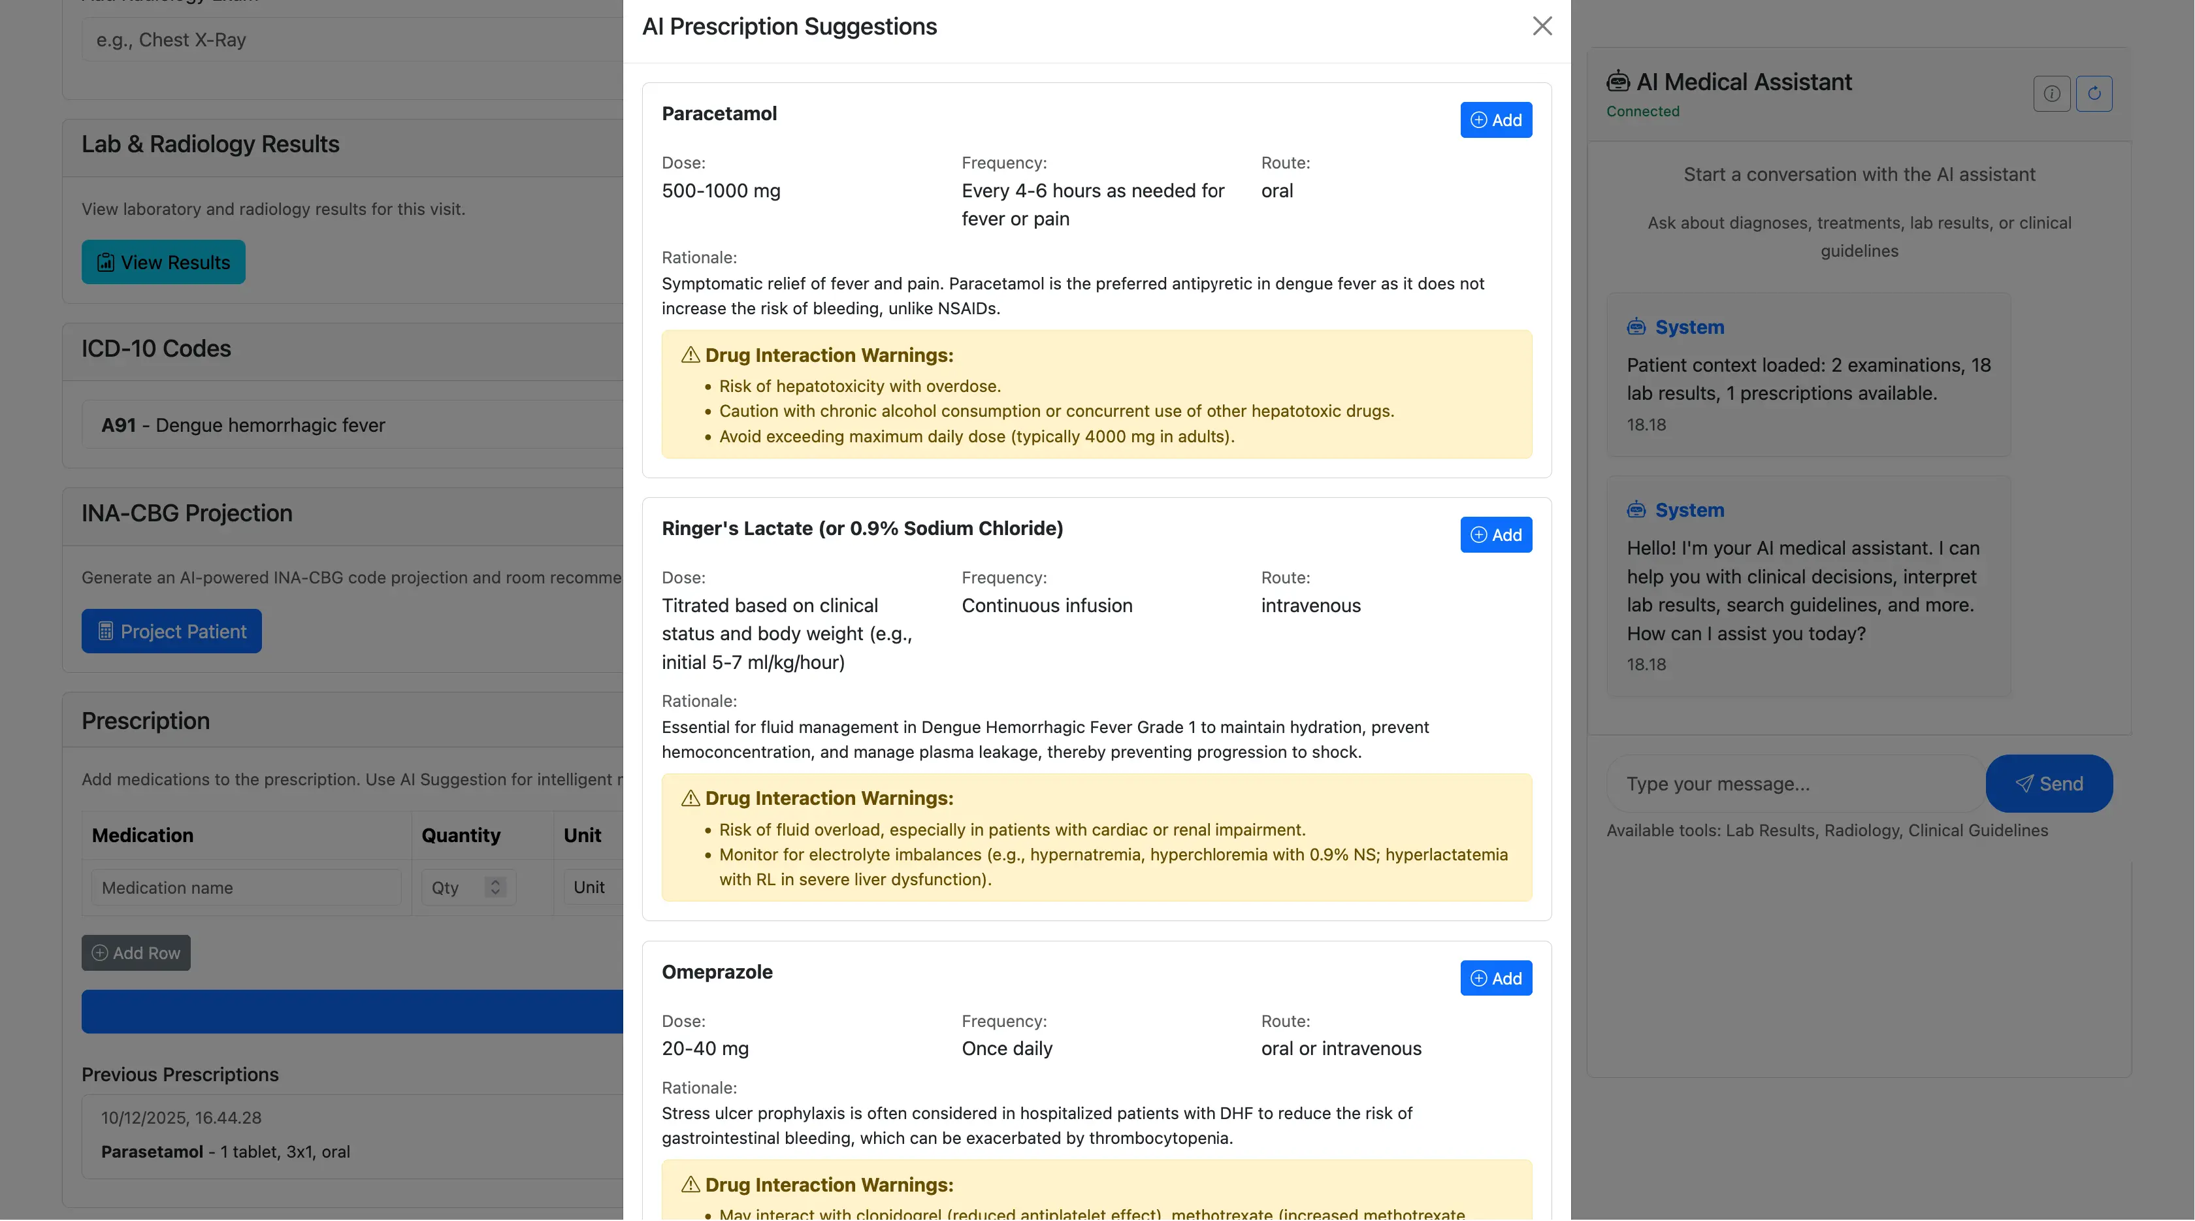The width and height of the screenshot is (2195, 1221).
Task: Click the bar-chart icon on View Results
Action: coord(105,263)
